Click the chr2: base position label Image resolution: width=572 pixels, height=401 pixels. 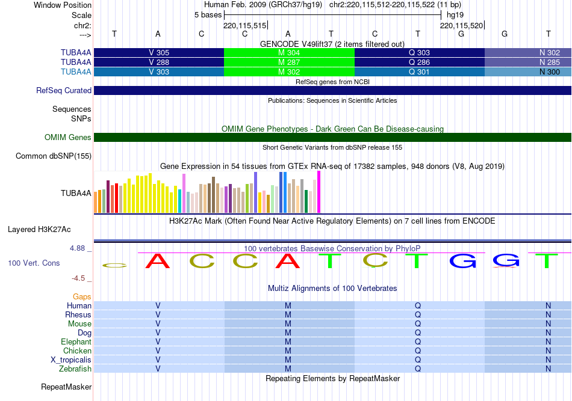pos(82,25)
